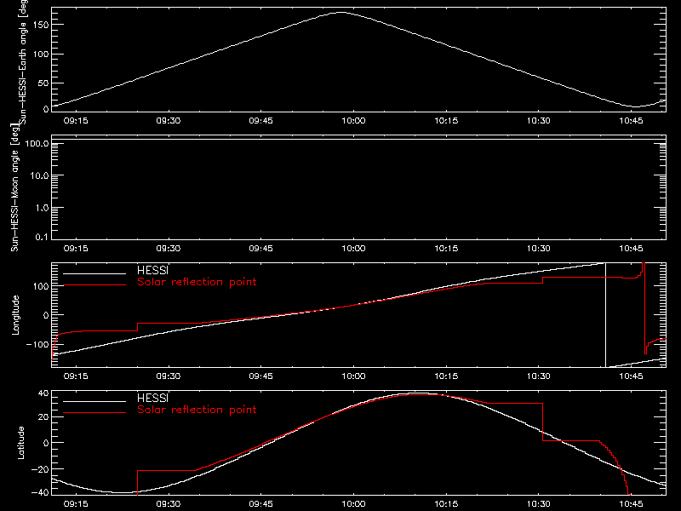The height and width of the screenshot is (511, 681).
Task: Click the 40 tick label on Latitude axis
Action: pyautogui.click(x=43, y=393)
